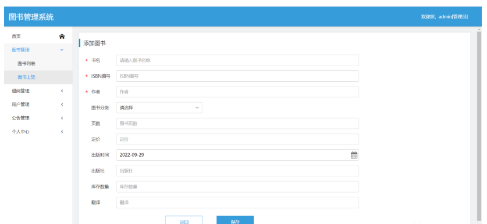This screenshot has height=224, width=487.
Task: Click the 返回 back button
Action: click(184, 220)
